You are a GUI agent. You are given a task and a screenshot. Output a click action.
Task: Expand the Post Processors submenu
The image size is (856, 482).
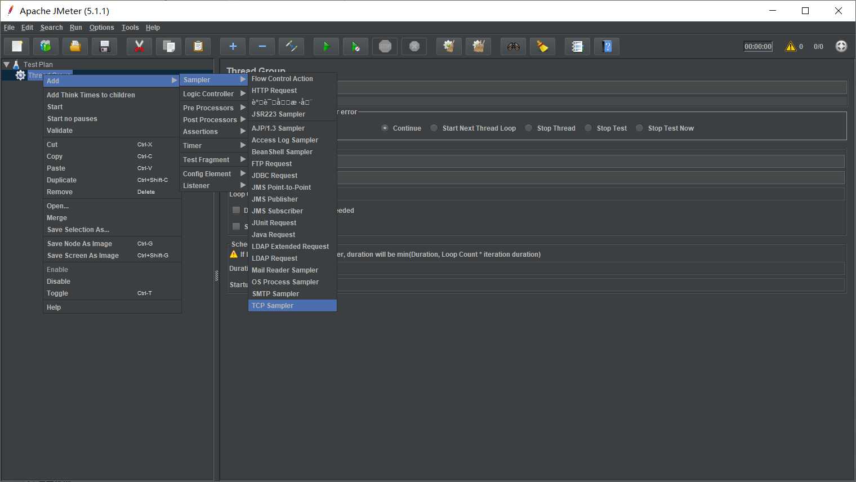(214, 120)
